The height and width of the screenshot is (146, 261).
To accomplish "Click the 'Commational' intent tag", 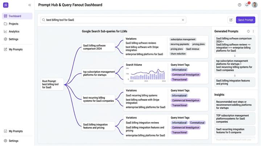I will coord(197,123).
